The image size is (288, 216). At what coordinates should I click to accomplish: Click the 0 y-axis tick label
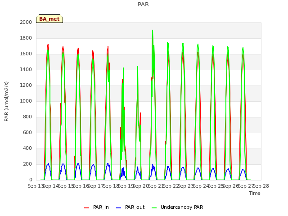click(31, 180)
